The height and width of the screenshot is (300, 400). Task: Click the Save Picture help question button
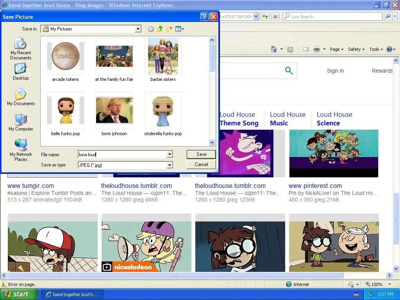click(204, 17)
